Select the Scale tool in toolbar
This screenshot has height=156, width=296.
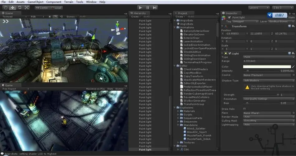pos(26,8)
